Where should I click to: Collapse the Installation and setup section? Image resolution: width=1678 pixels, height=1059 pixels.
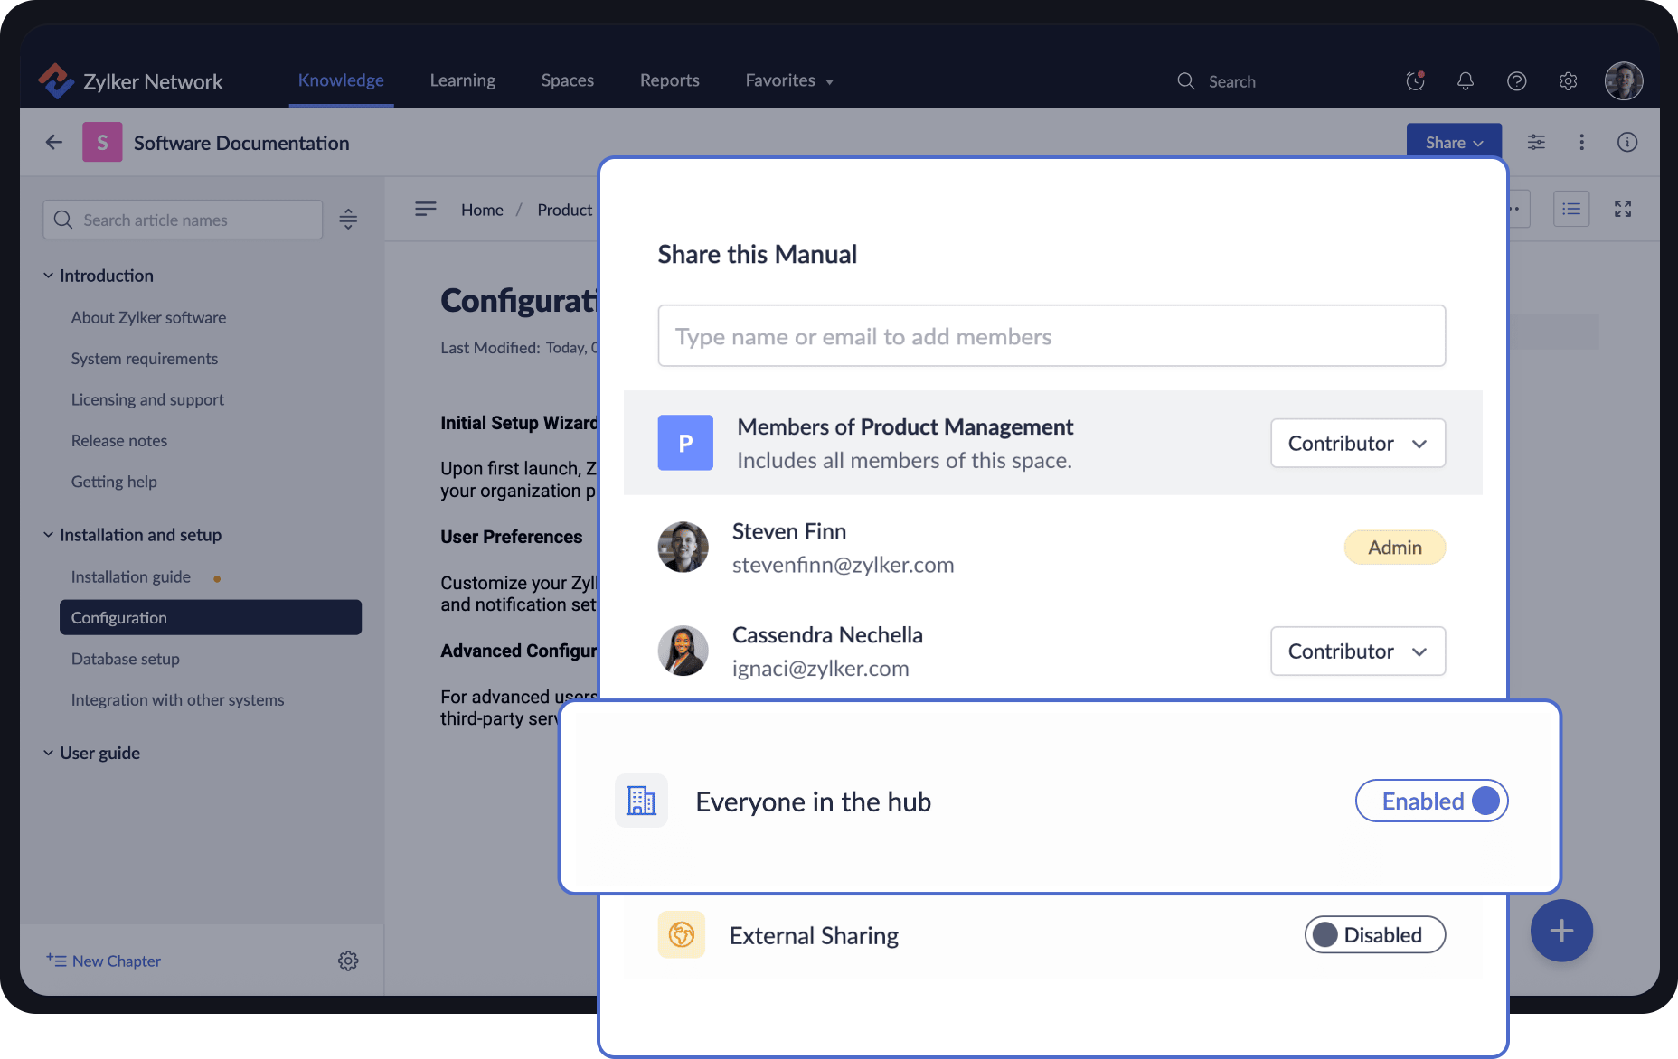tap(48, 534)
